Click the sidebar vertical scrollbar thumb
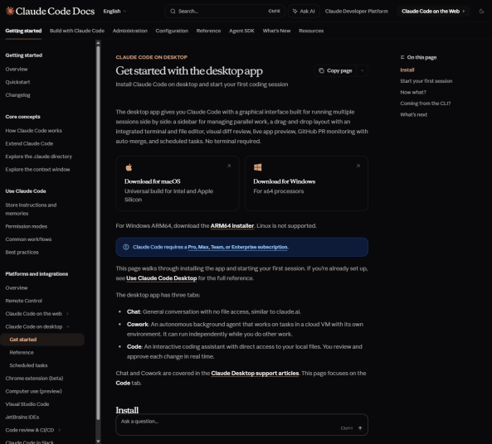 coord(98,233)
